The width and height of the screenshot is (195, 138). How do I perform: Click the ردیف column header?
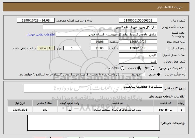pyautogui.click(x=181, y=103)
